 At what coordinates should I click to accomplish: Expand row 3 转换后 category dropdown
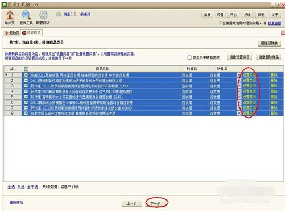coord(239,86)
